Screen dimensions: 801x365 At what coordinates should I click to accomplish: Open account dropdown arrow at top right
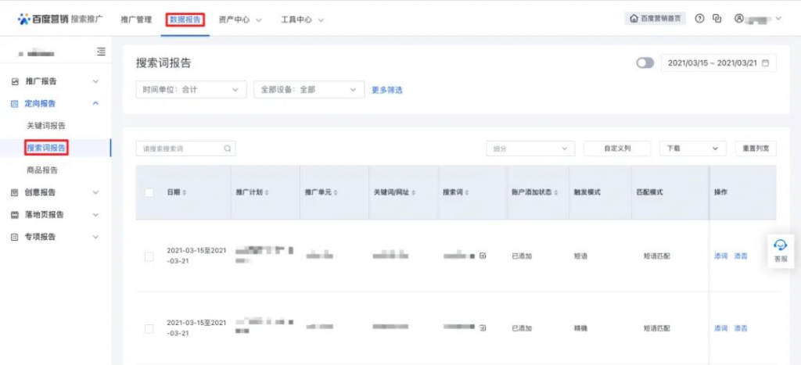(x=778, y=19)
